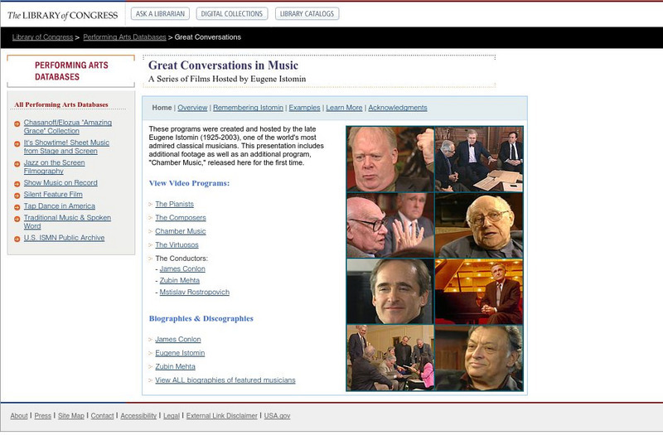Click orange bullet beside Jazz on the Screen

(17, 164)
